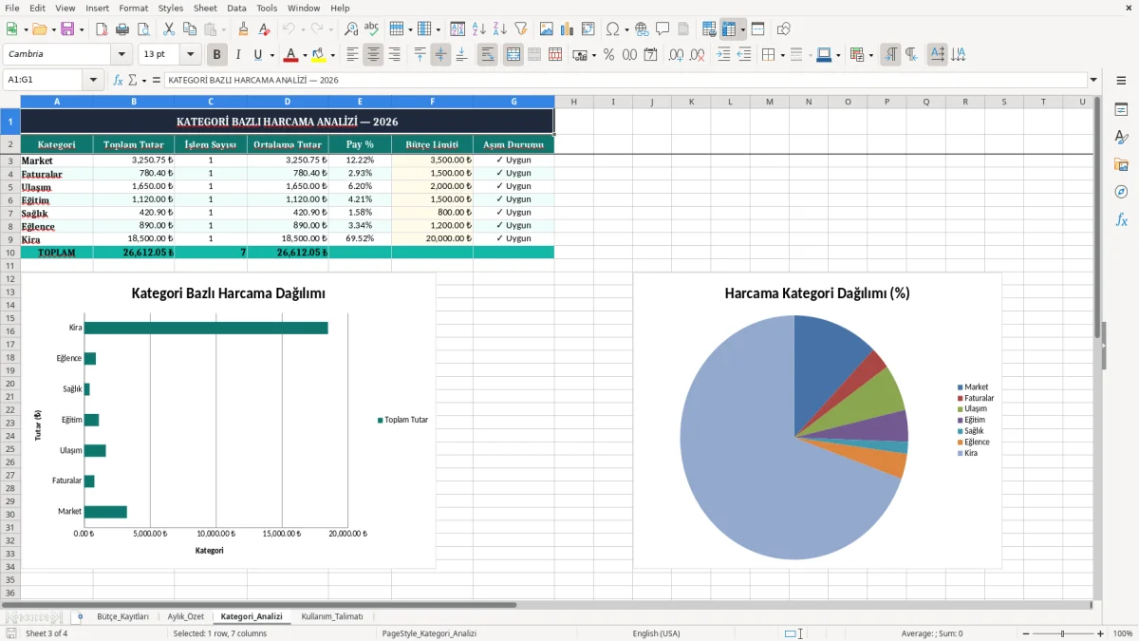
Task: Apply yellow background highlight color
Action: [319, 55]
